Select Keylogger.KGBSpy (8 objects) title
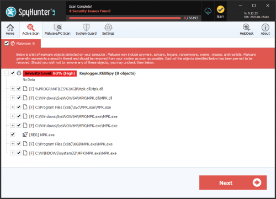Image resolution: width=276 pixels, height=199 pixels. [x=107, y=73]
